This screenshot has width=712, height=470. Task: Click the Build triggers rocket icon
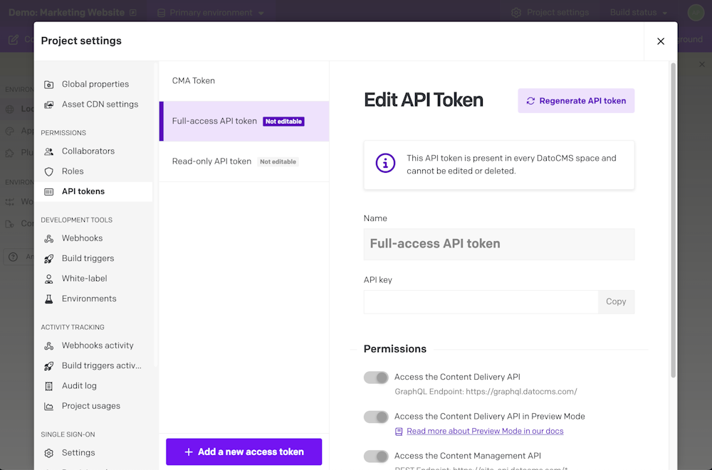click(x=49, y=259)
